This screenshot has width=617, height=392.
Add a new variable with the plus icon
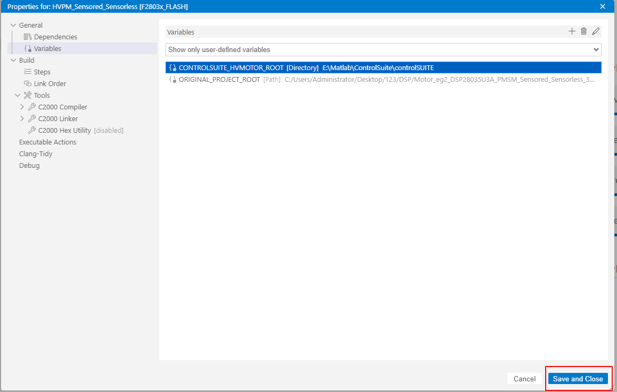click(572, 31)
